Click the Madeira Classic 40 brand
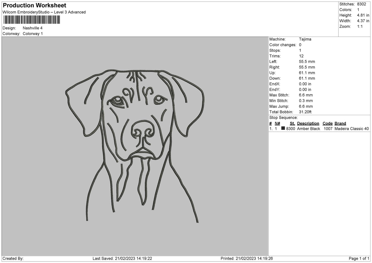The width and height of the screenshot is (372, 263). (x=352, y=129)
